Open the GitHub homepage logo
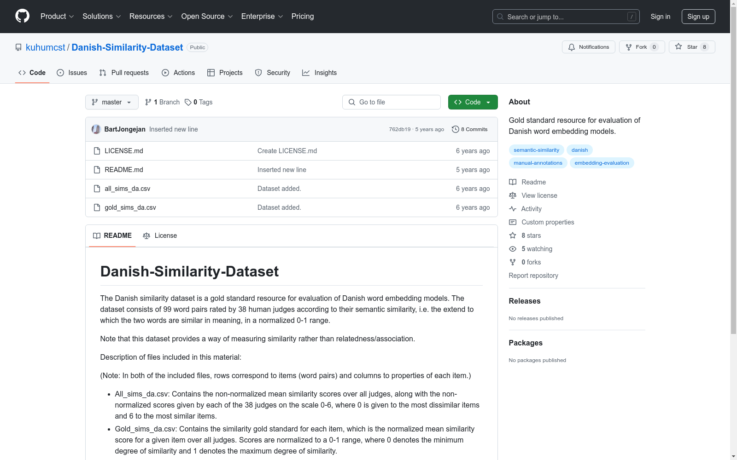Screen dimensions: 737x460 coord(22,16)
